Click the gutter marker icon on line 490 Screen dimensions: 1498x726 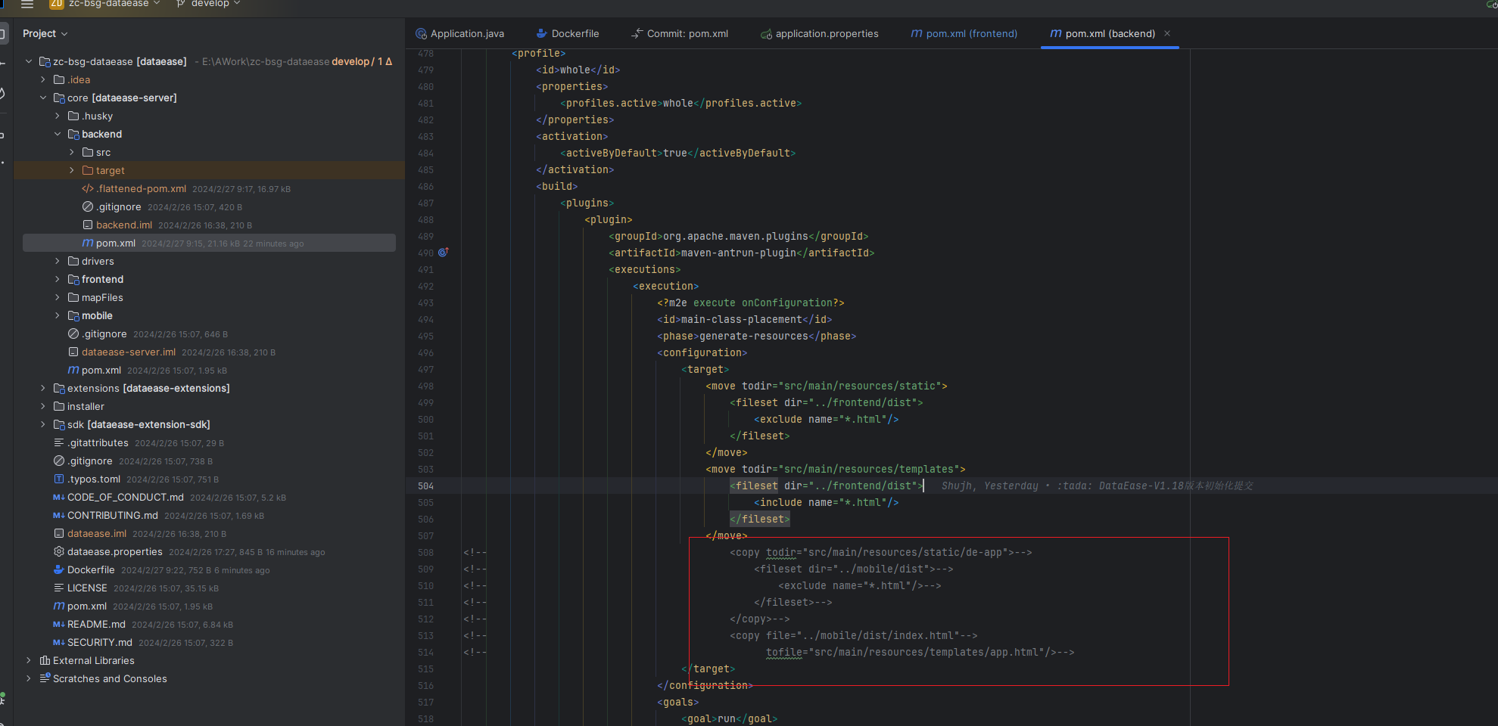click(444, 253)
